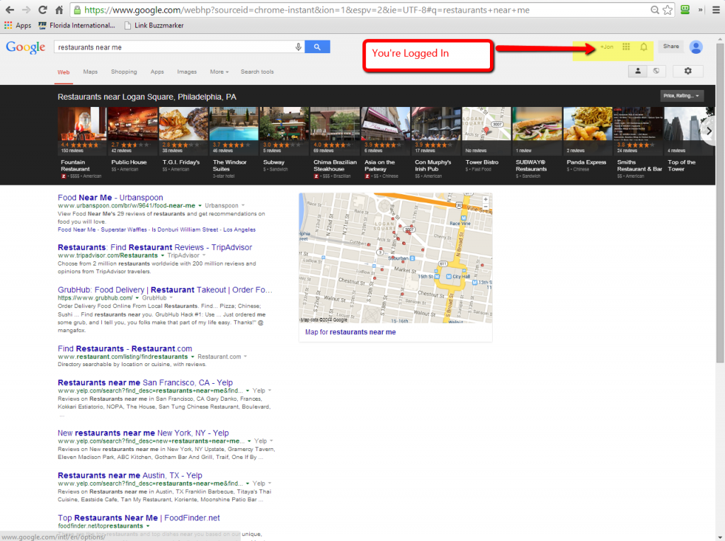Viewport: 725px width, 541px height.
Task: Switch to the Apps search tab
Action: [x=157, y=72]
